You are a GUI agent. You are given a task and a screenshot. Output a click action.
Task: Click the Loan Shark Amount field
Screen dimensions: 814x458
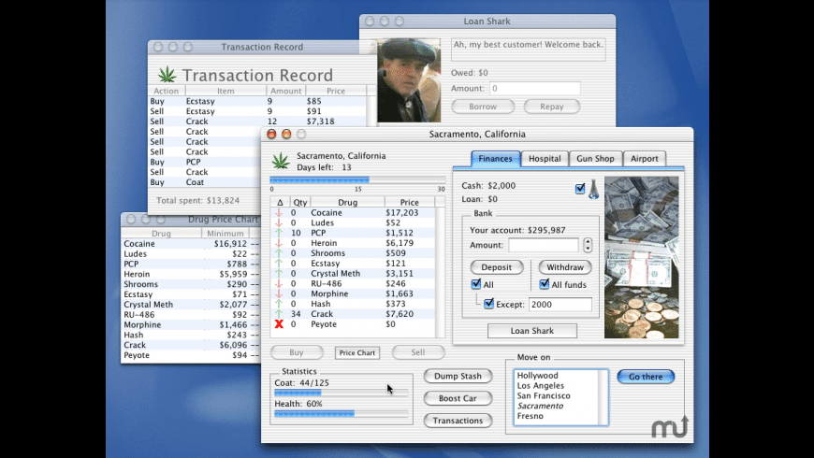[535, 89]
